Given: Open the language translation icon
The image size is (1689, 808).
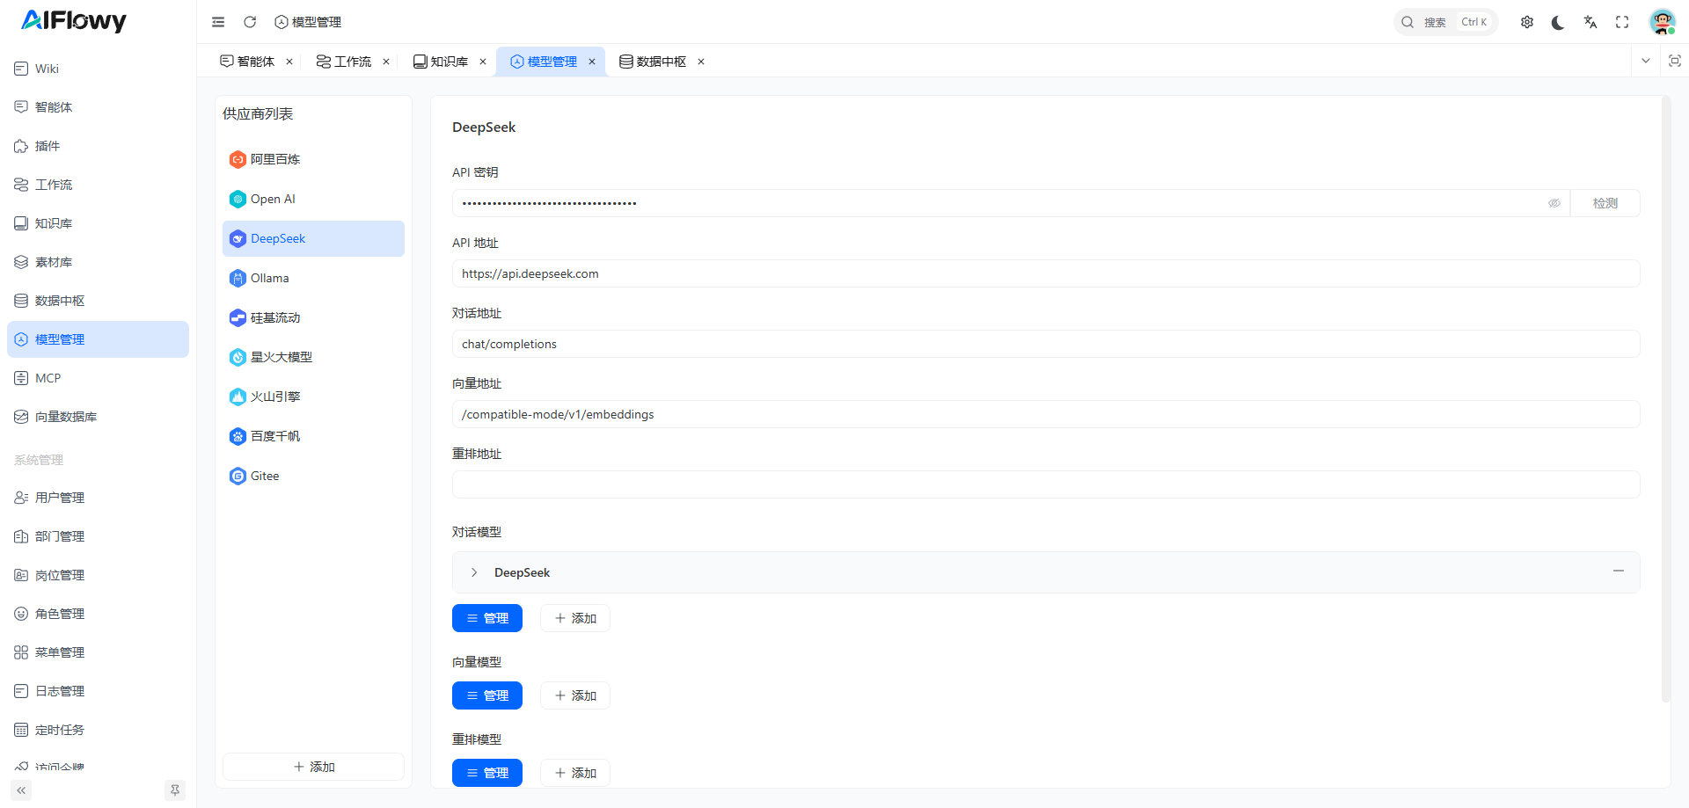Looking at the screenshot, I should tap(1590, 22).
